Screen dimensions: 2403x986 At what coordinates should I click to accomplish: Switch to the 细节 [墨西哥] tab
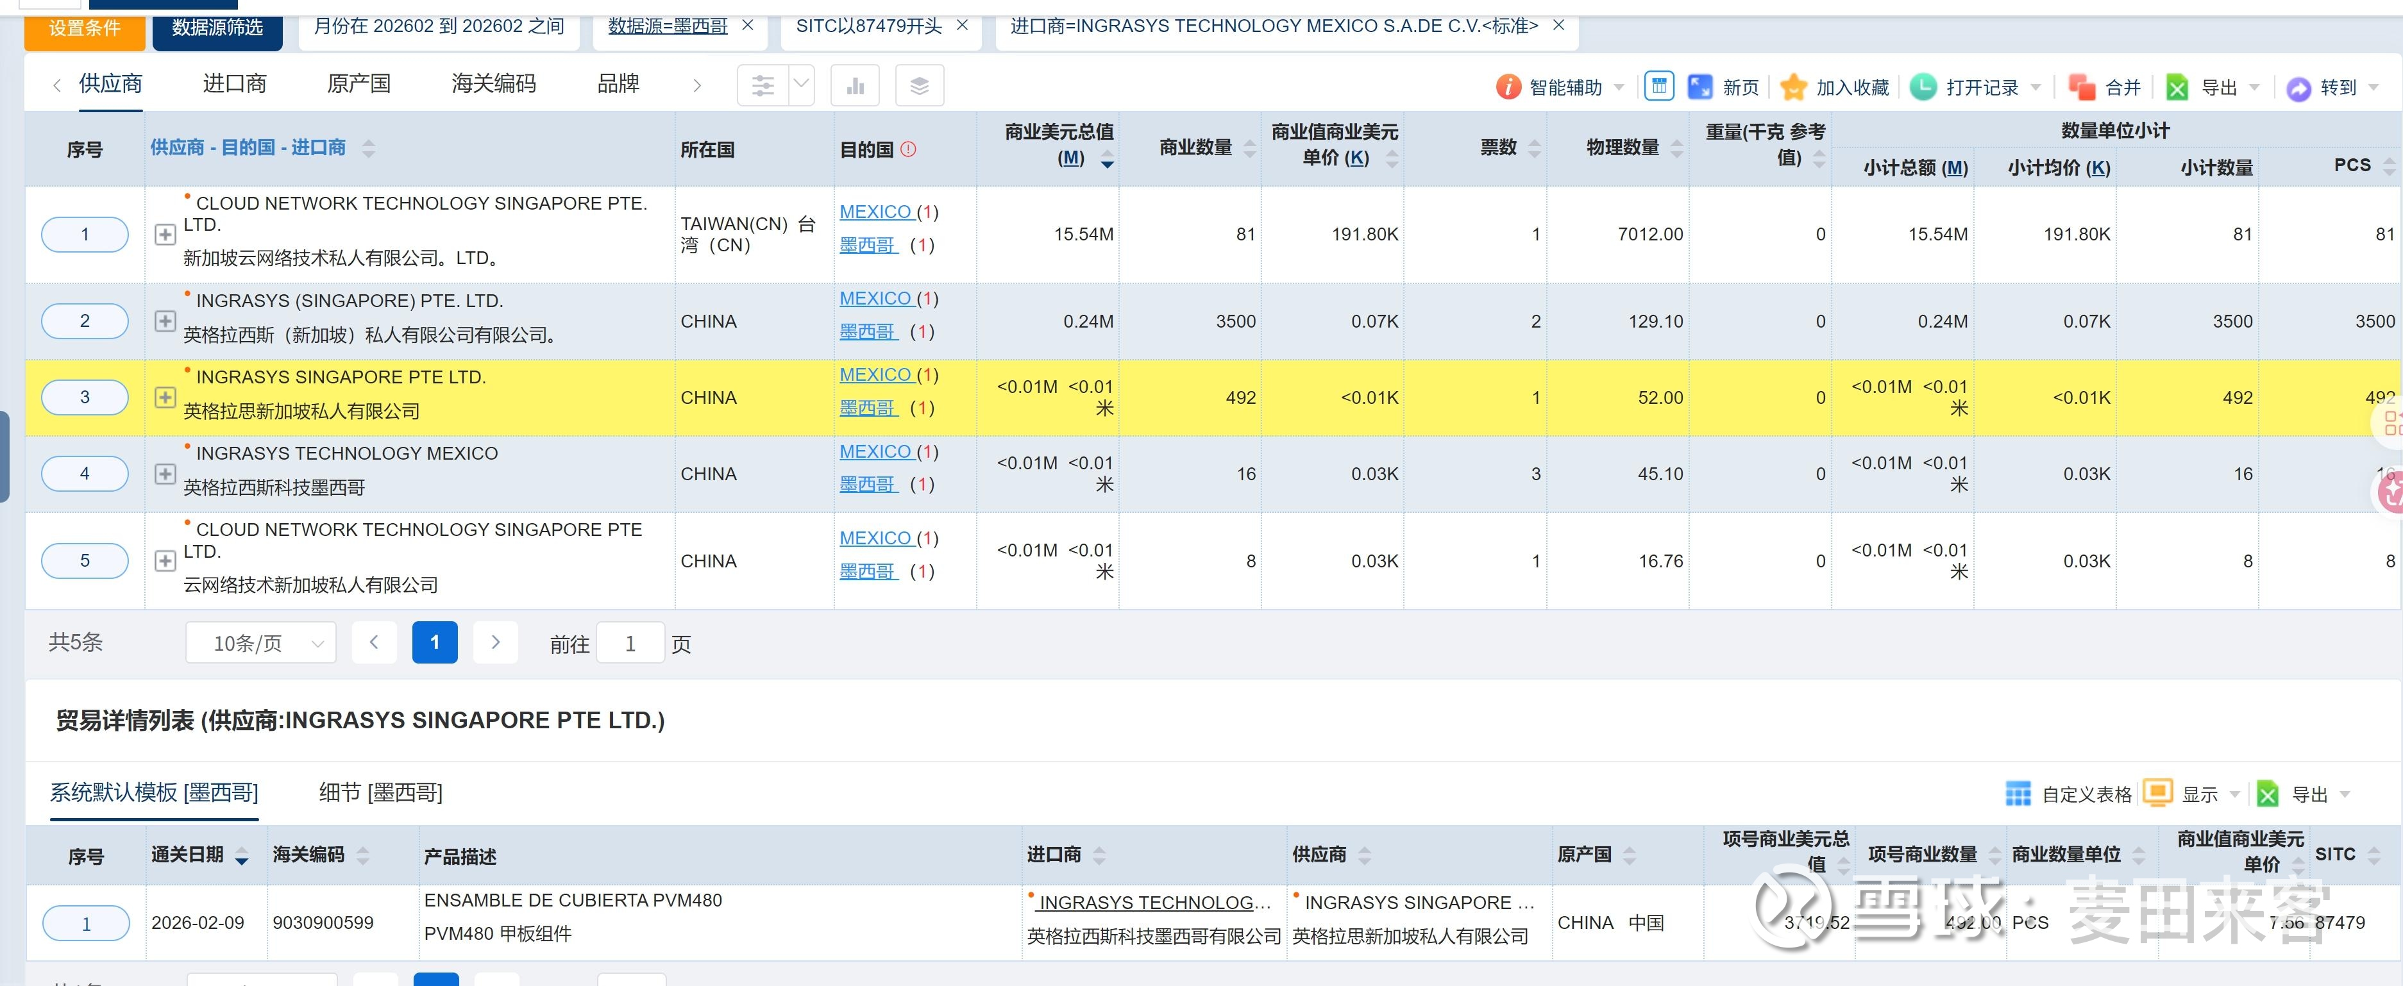(x=380, y=793)
